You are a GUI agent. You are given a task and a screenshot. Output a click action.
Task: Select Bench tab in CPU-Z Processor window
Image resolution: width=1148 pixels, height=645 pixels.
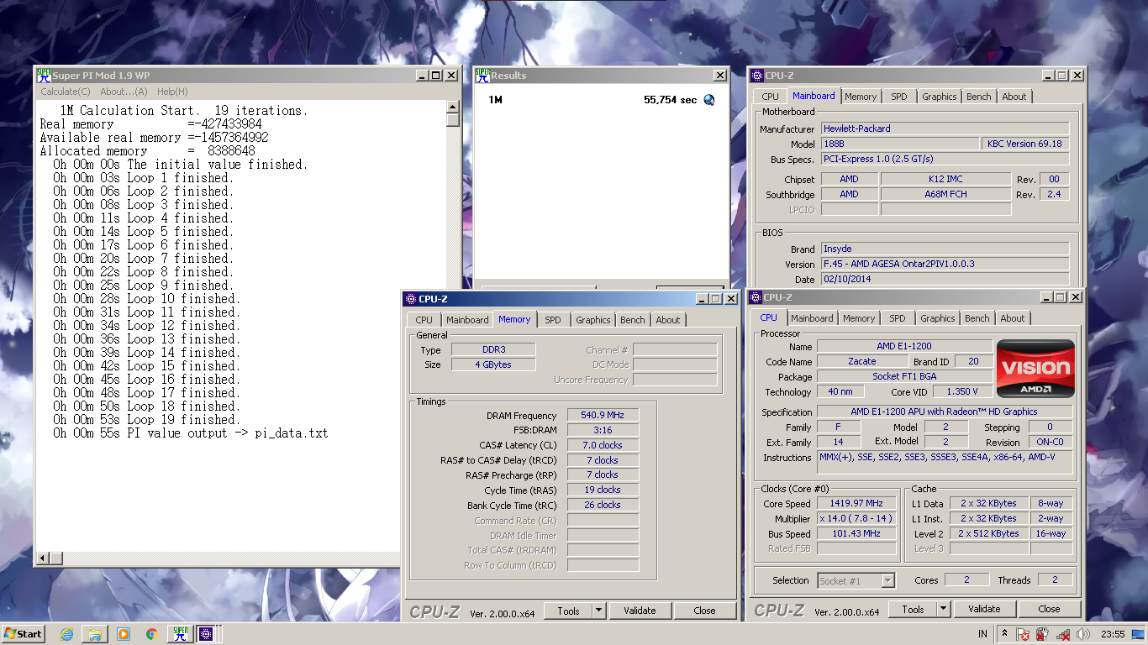977,318
